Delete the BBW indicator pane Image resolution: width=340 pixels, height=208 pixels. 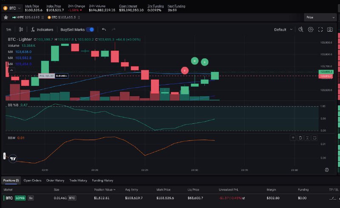click(x=300, y=138)
